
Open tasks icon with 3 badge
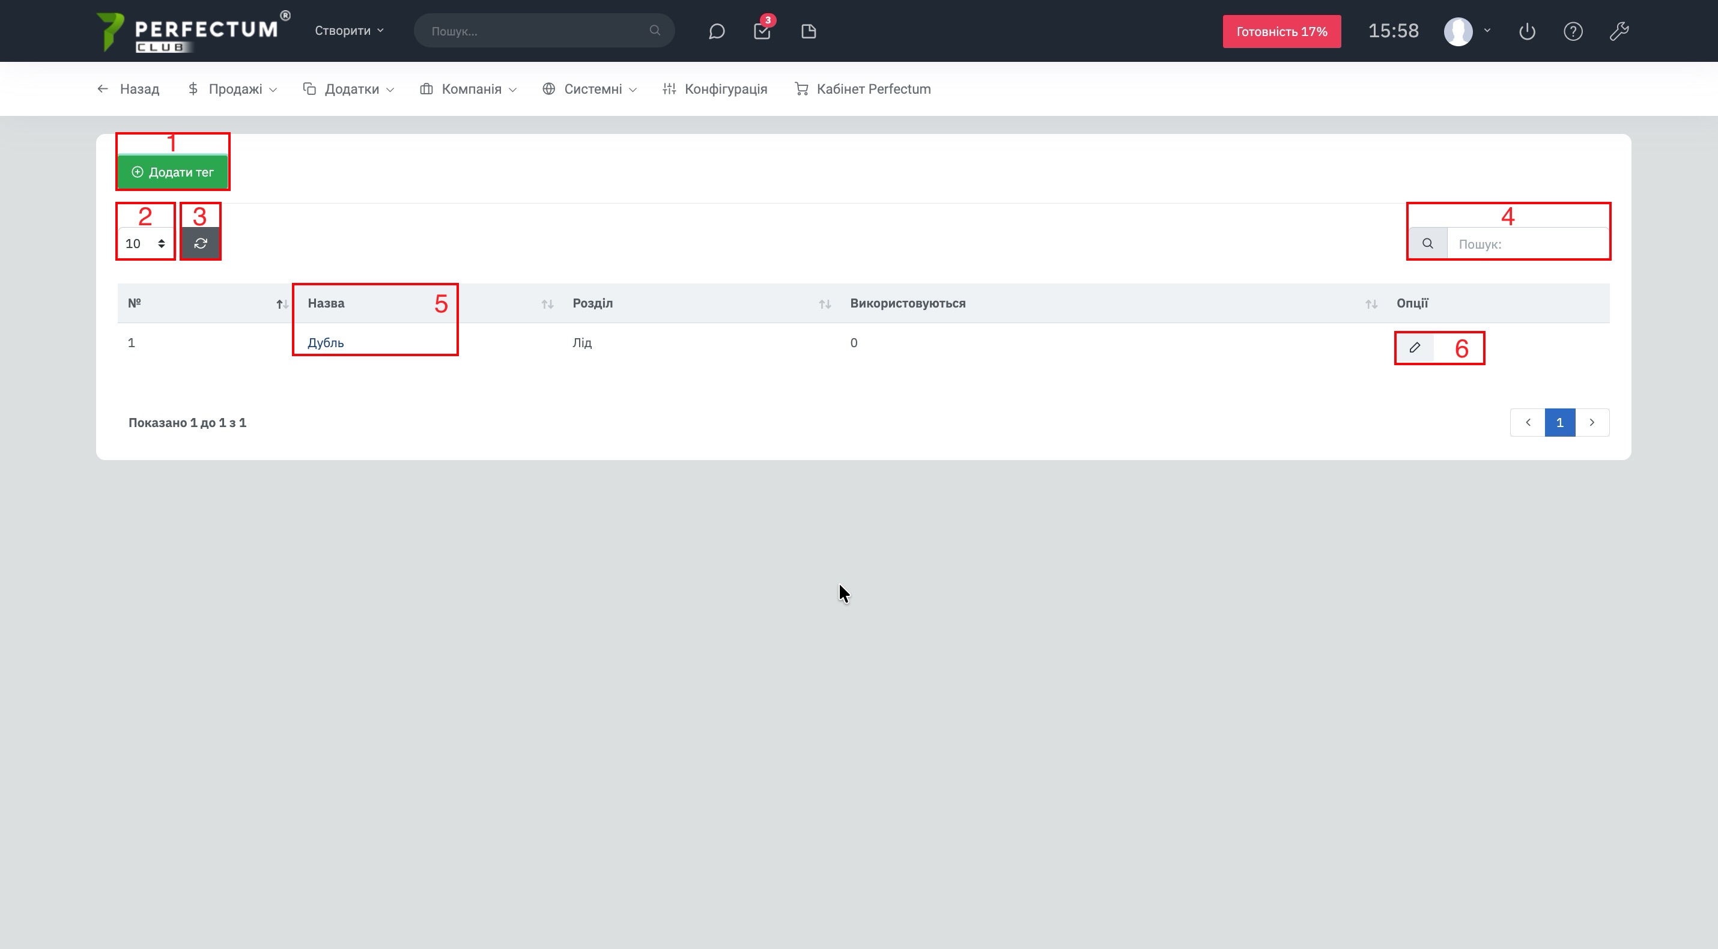(x=762, y=31)
